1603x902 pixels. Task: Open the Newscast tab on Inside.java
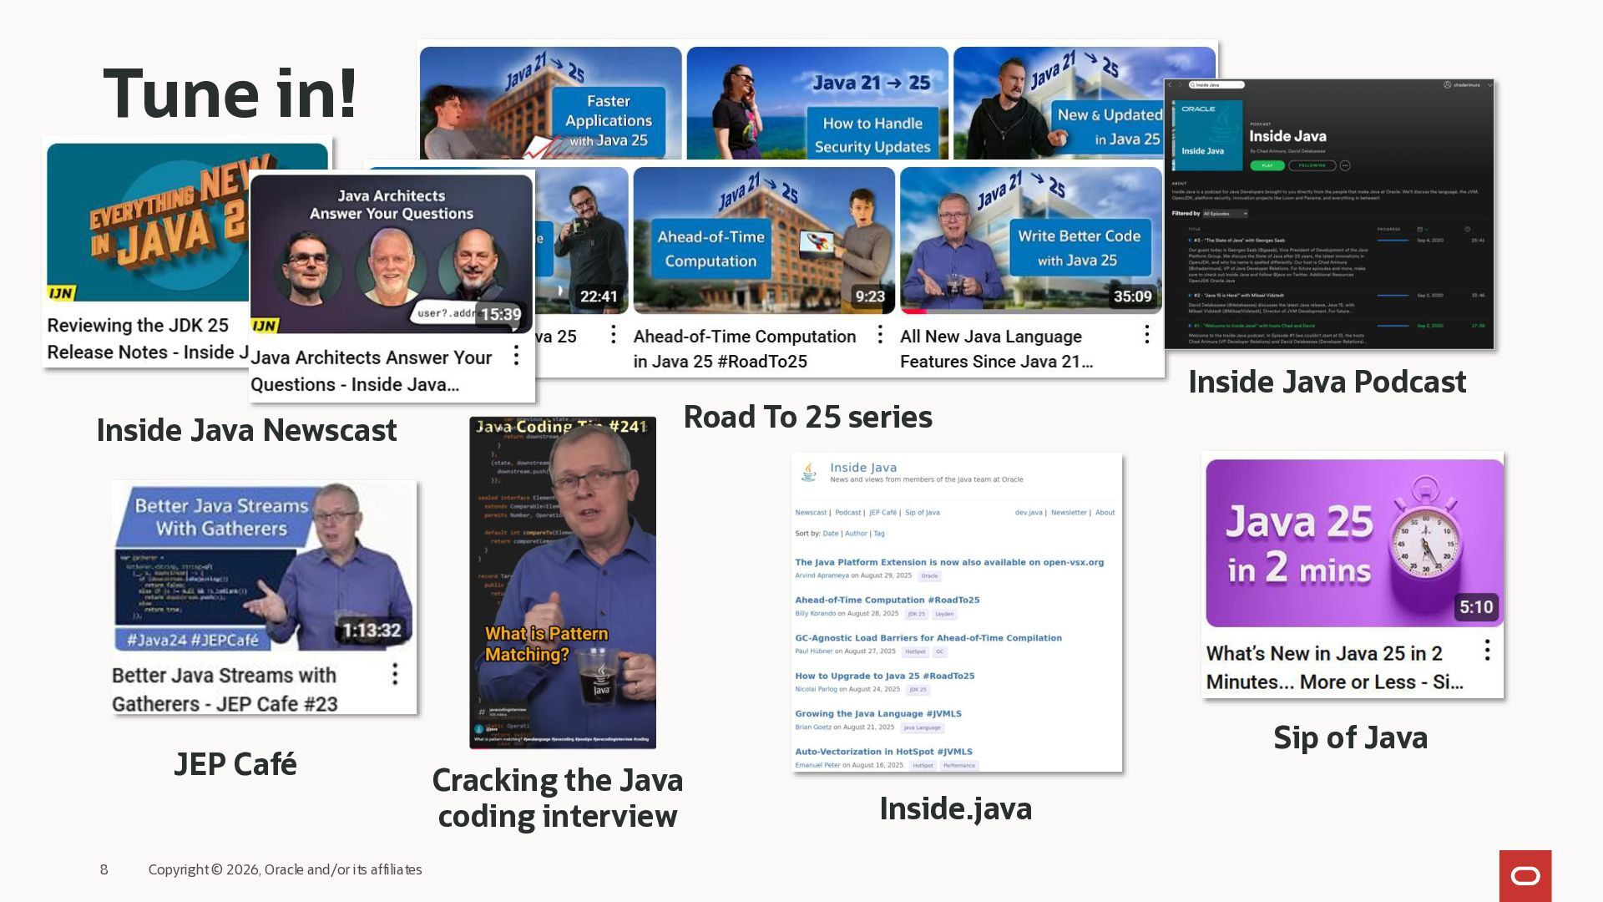(810, 513)
